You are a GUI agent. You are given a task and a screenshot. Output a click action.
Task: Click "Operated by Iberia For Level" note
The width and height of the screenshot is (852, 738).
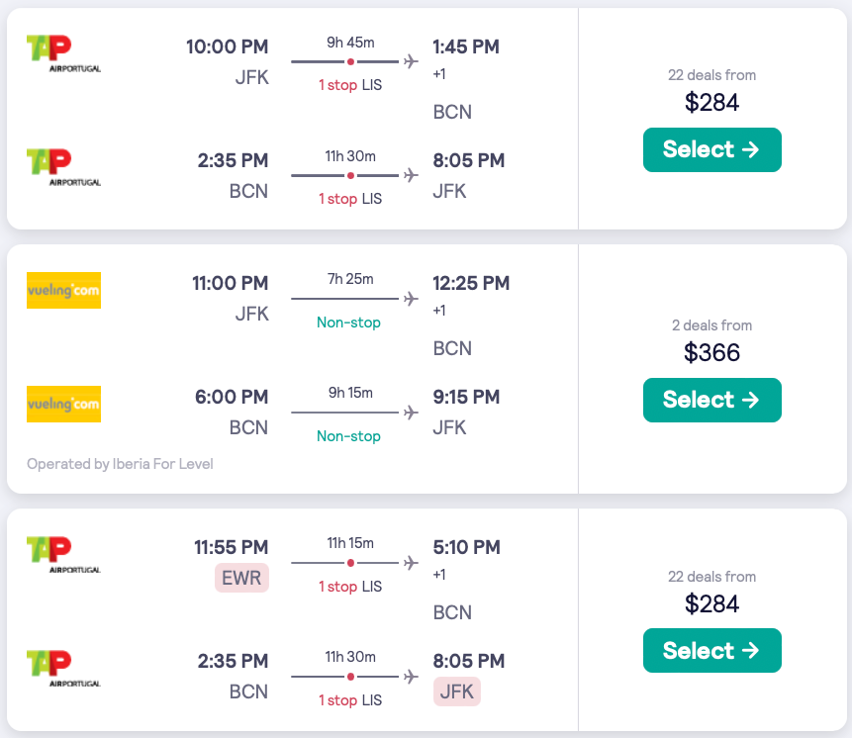point(120,464)
